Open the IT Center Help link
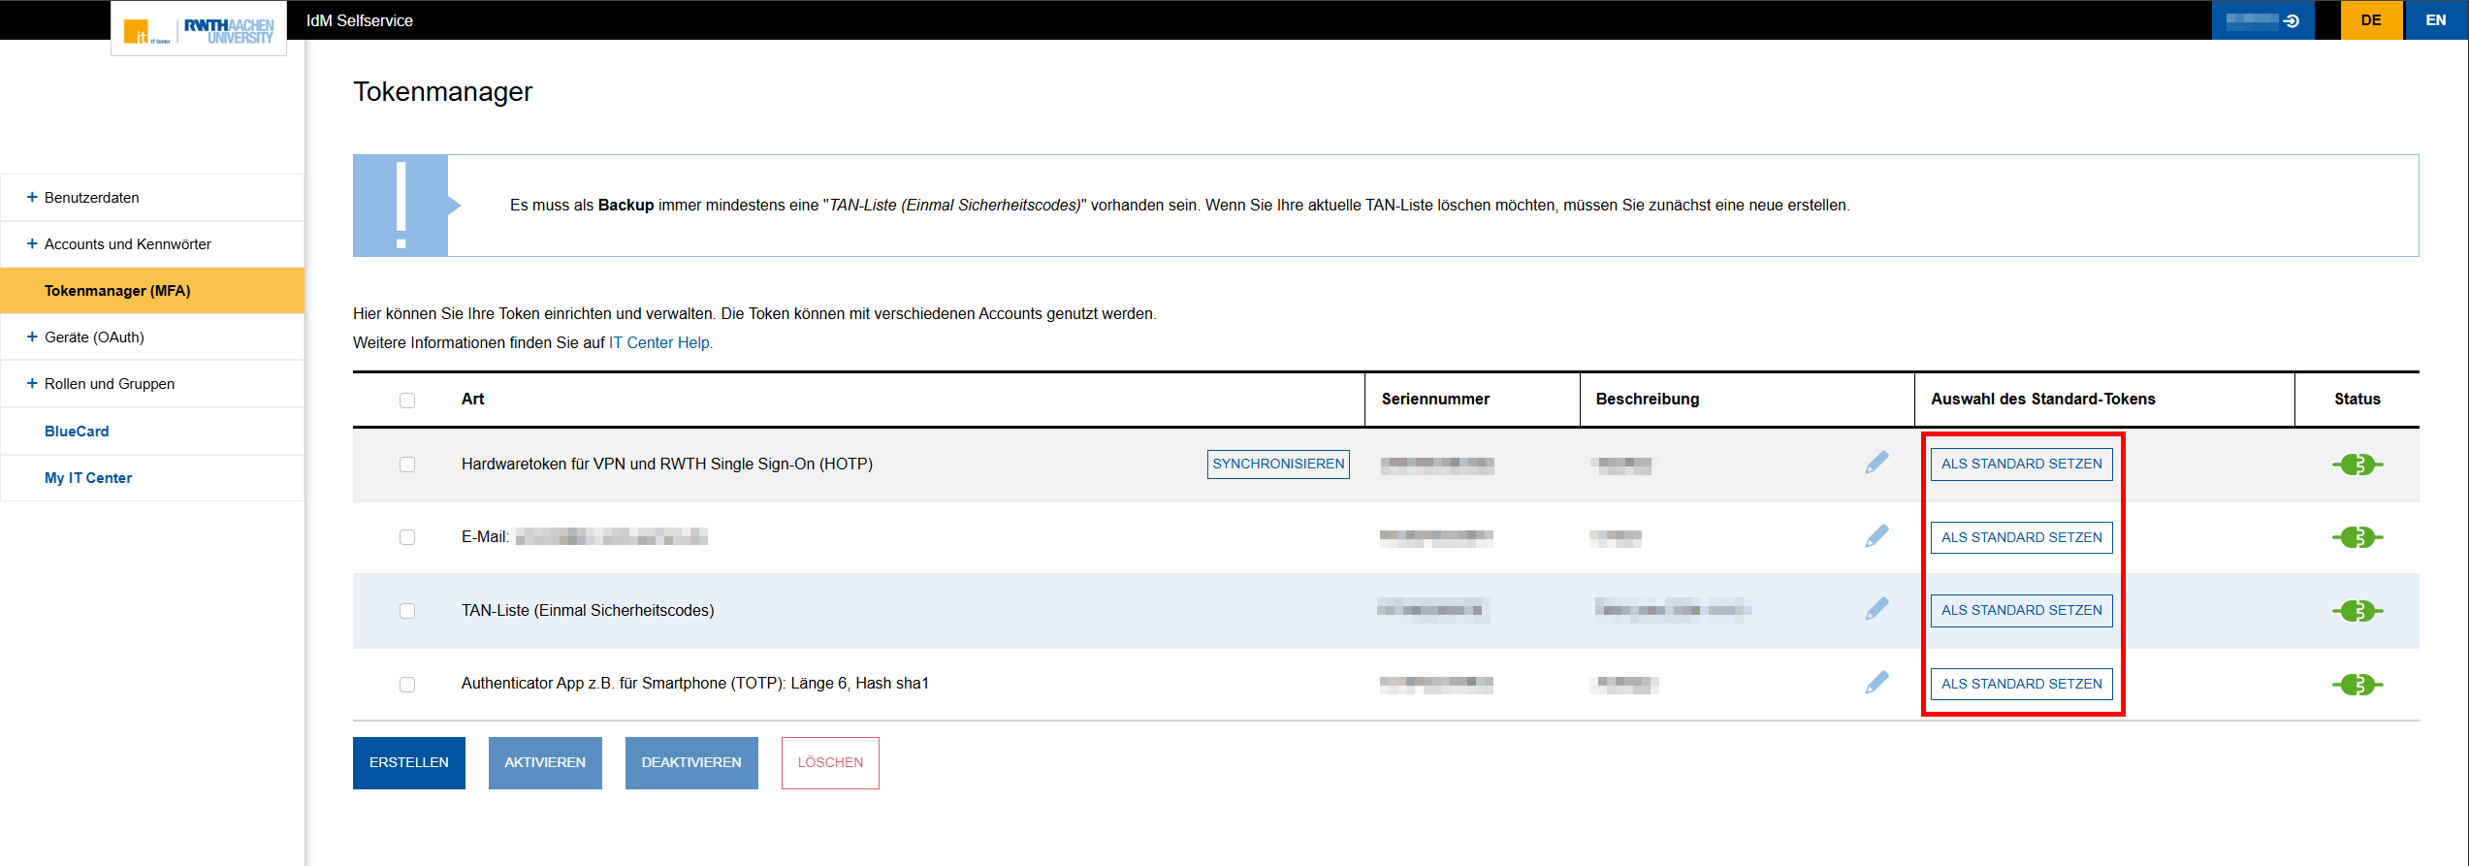Image resolution: width=2469 pixels, height=866 pixels. [x=658, y=343]
